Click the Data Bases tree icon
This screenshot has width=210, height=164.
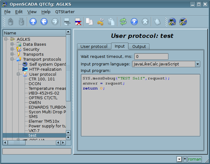[19, 44]
